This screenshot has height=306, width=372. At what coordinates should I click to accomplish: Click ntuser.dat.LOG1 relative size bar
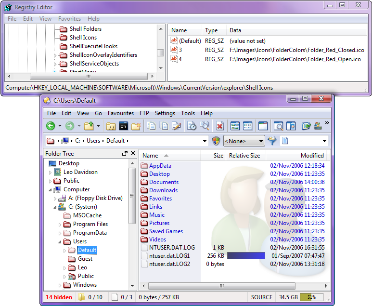246,255
